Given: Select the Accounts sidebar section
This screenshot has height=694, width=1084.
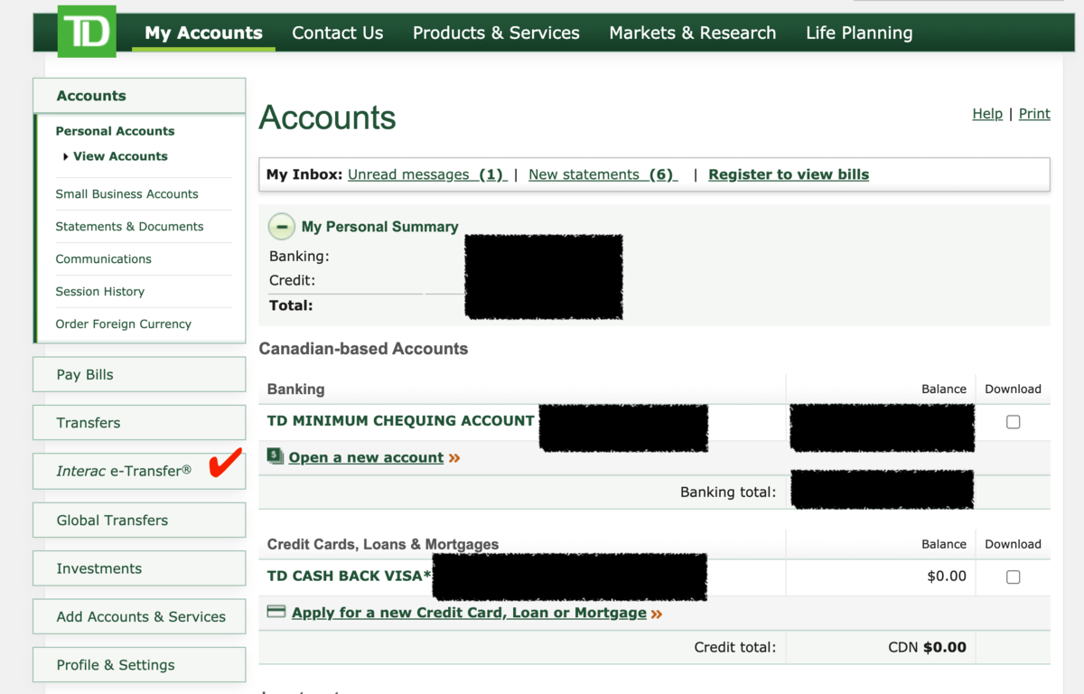Looking at the screenshot, I should click(139, 96).
